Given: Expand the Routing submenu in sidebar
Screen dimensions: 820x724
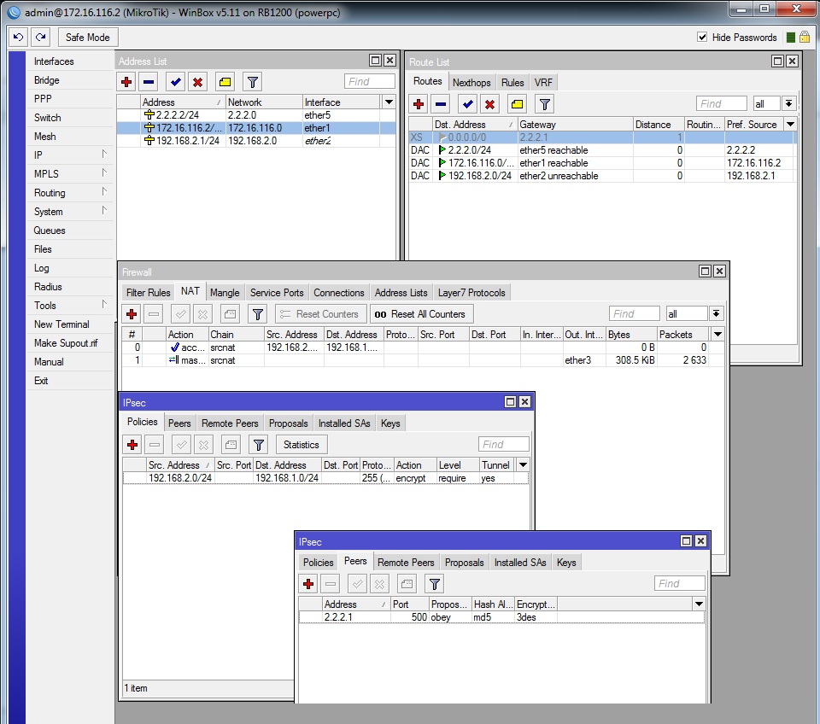Looking at the screenshot, I should point(70,192).
